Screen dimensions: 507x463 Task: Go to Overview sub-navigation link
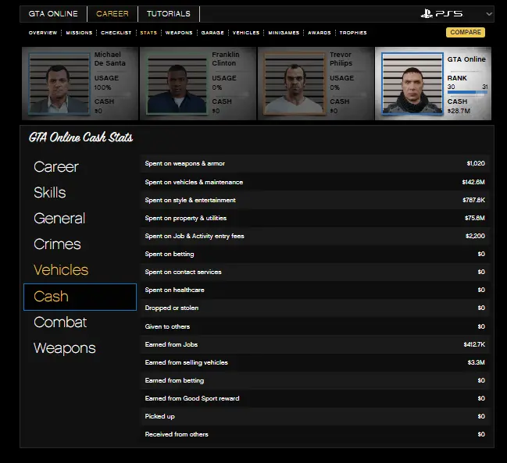[43, 33]
